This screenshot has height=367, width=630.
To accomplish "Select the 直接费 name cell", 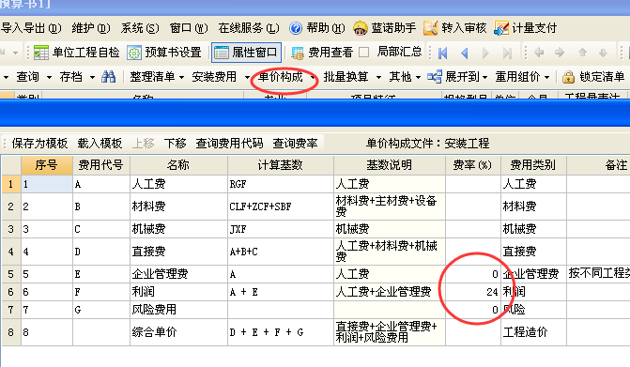I will tap(178, 252).
